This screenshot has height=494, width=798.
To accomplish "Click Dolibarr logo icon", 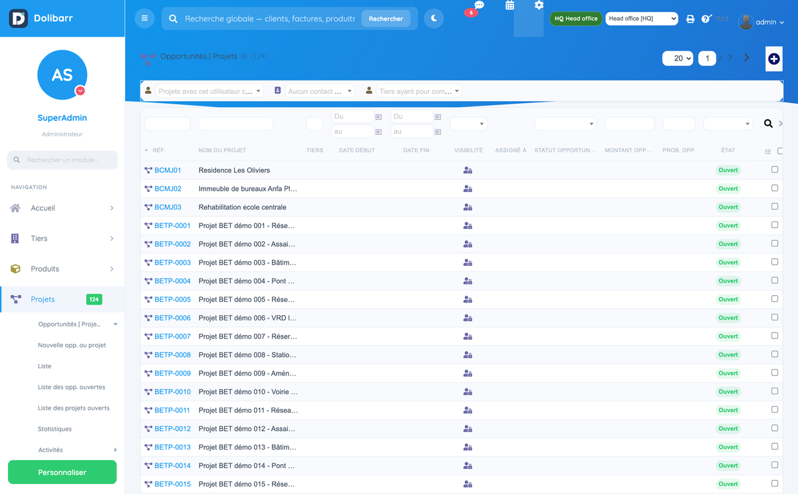I will point(19,18).
